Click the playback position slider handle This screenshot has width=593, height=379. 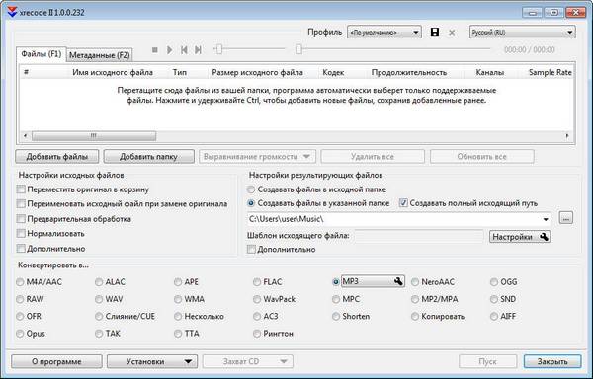[x=298, y=49]
